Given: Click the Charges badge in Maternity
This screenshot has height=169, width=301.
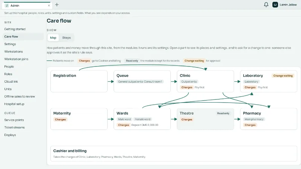Looking at the screenshot, I should click(60, 119).
